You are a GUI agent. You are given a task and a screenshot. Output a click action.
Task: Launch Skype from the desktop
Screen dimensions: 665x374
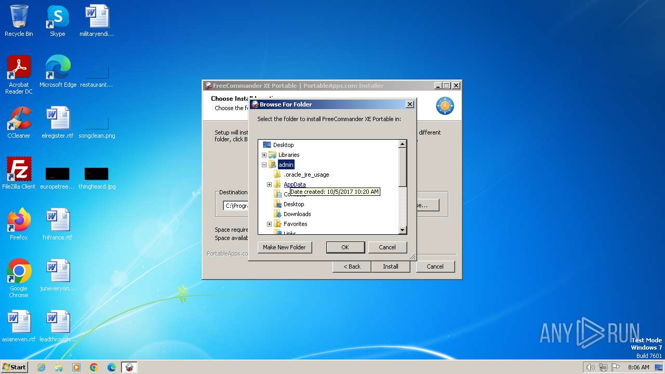pyautogui.click(x=58, y=21)
